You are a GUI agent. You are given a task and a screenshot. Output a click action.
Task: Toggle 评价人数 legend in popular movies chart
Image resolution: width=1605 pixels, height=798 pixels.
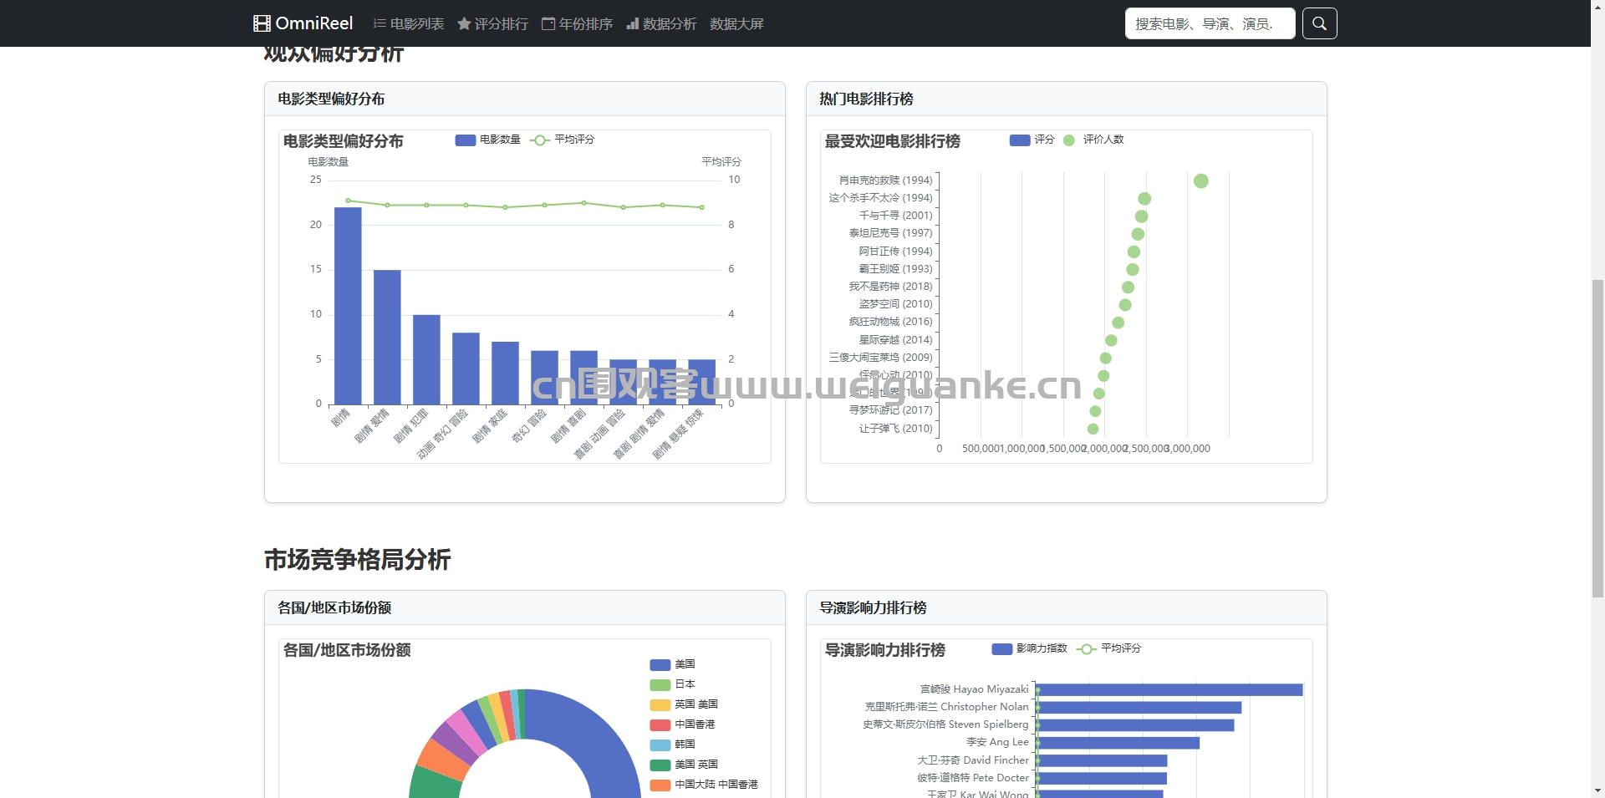click(1093, 140)
